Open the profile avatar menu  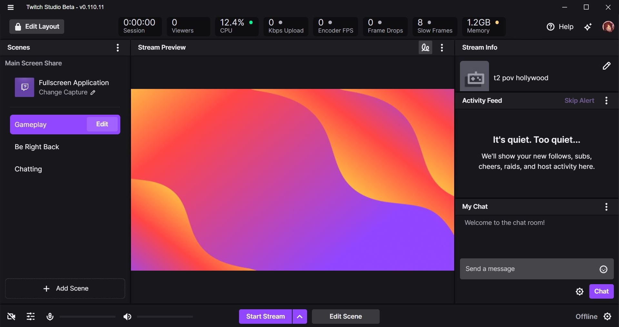pos(608,27)
